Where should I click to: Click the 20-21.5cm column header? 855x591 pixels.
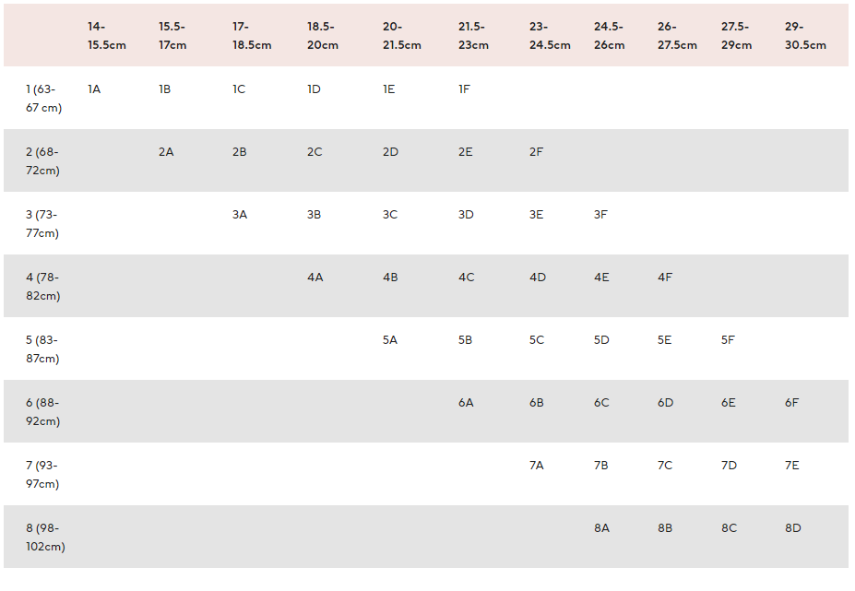click(x=402, y=36)
